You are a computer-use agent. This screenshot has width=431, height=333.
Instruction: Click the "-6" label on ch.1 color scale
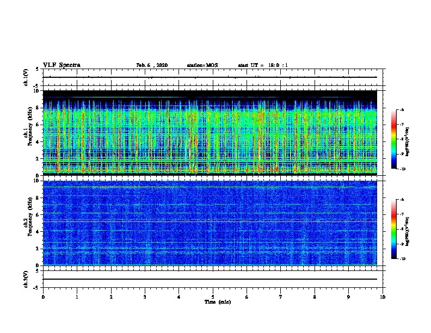pos(402,109)
